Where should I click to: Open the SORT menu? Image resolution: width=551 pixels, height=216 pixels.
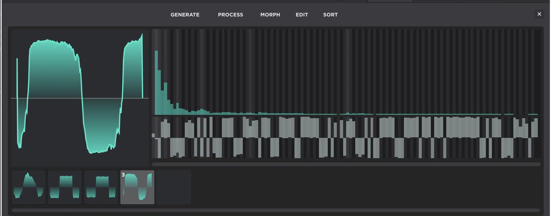coord(330,15)
